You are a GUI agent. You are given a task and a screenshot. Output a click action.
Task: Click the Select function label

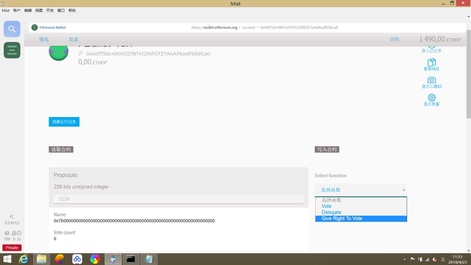point(330,175)
